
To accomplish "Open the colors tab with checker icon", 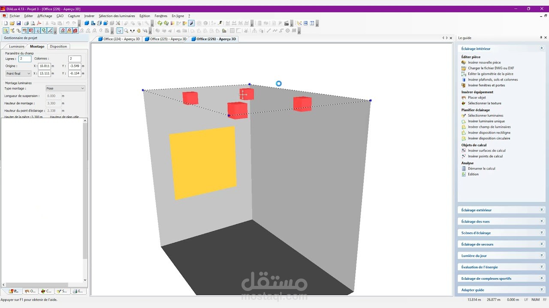I will click(x=46, y=291).
